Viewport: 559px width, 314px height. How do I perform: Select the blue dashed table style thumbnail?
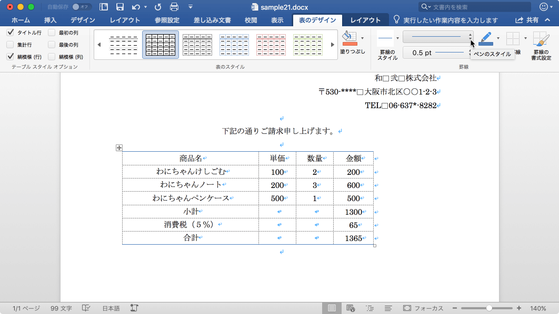(234, 45)
